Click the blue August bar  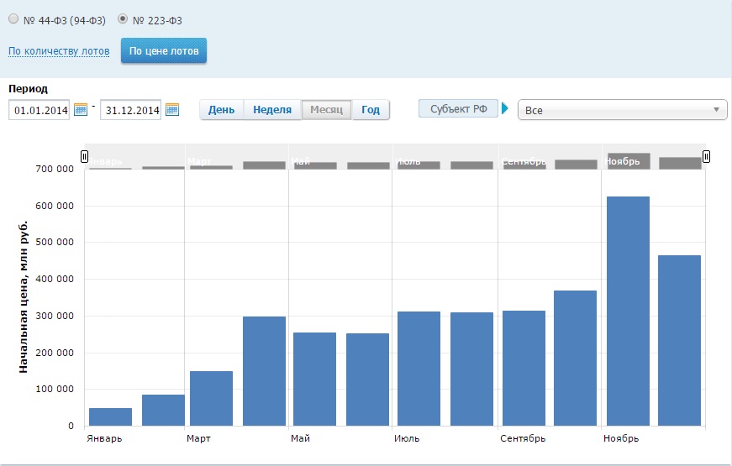pos(472,369)
